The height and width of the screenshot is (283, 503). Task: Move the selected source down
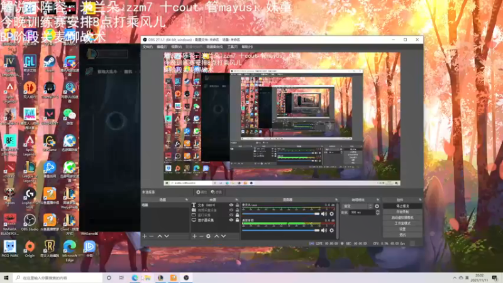pyautogui.click(x=223, y=236)
